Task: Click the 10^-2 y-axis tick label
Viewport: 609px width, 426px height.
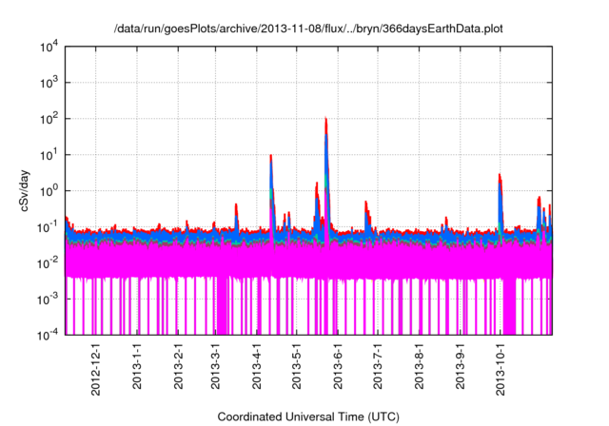Action: point(49,262)
